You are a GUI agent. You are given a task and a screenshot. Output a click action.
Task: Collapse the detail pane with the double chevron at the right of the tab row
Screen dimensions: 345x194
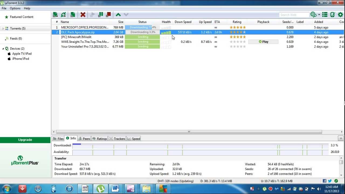(x=341, y=138)
